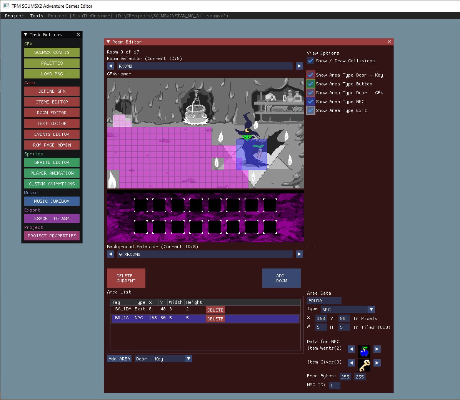The height and width of the screenshot is (400, 460).
Task: Open ROM PAGE ADMIN
Action: coord(52,145)
